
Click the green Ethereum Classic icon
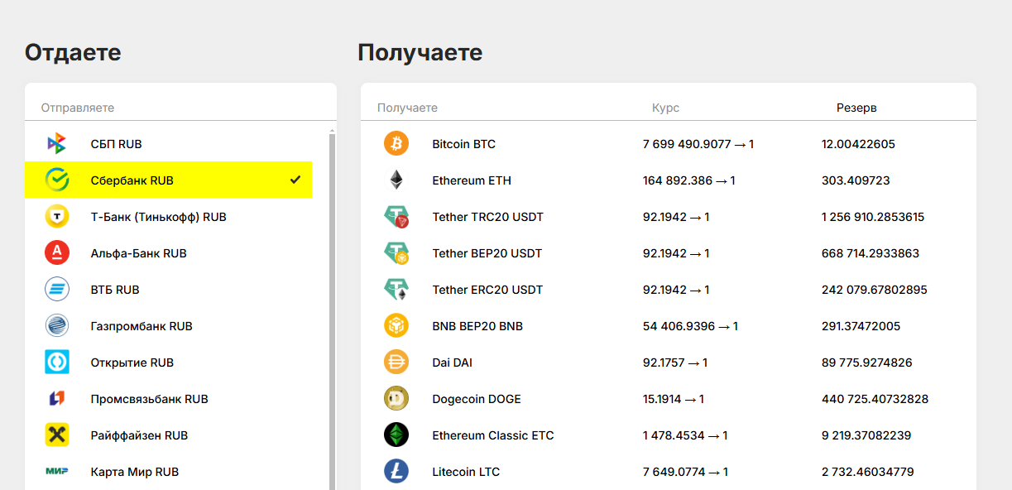[396, 435]
